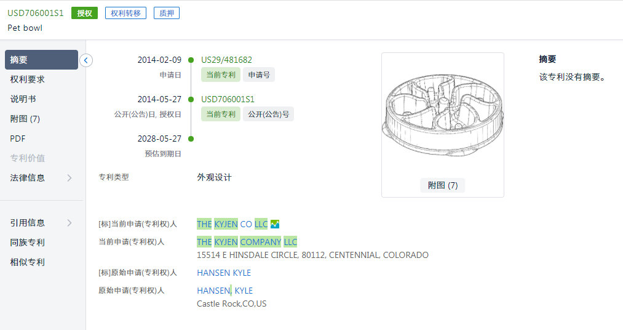Open publication number USD706001S1 timeline link

(x=228, y=99)
